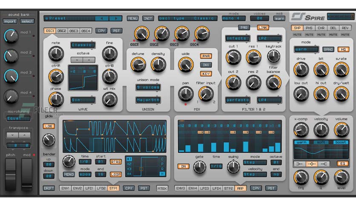Image resolution: width=356 pixels, height=206 pixels.
Task: Click the sound bank select button
Action: 27,21
